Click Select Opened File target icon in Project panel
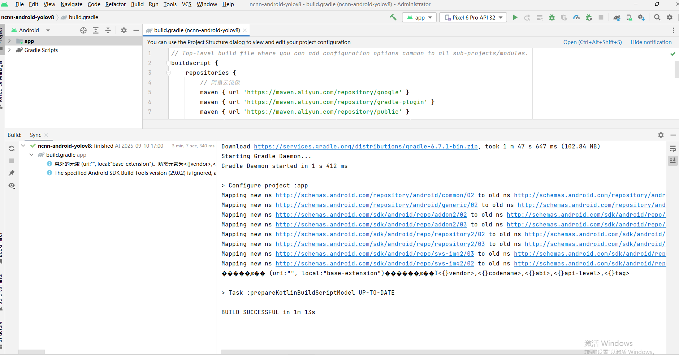Screen dimensions: 679x355 tap(83, 30)
